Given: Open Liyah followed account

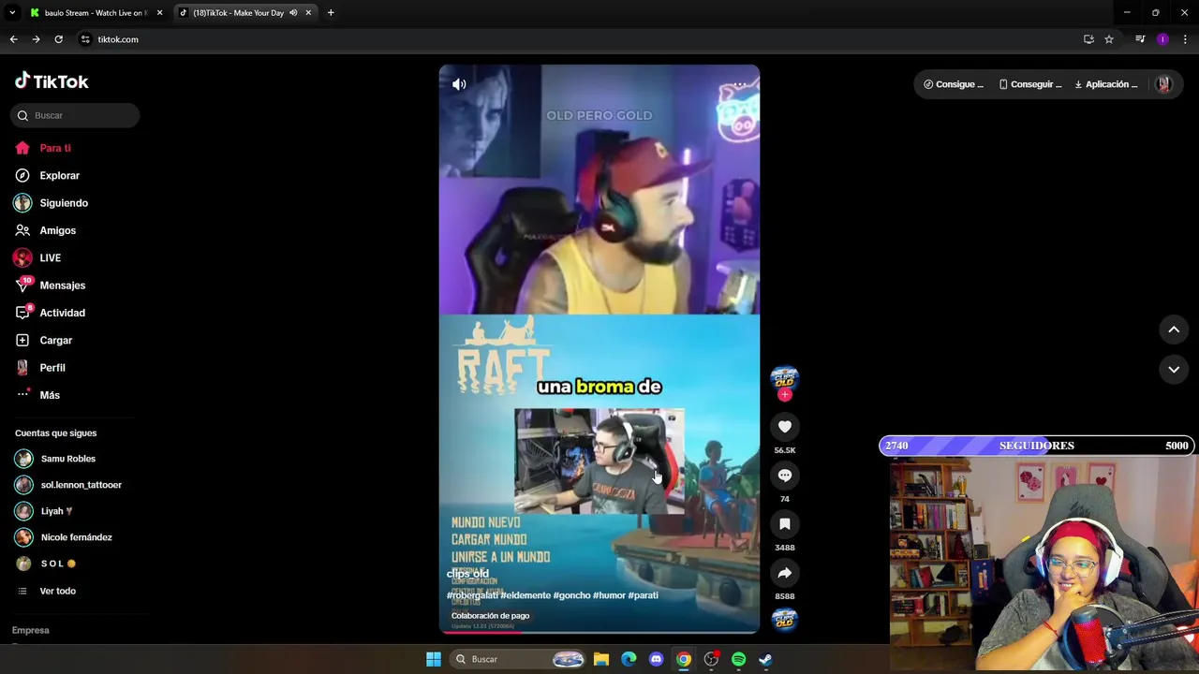Looking at the screenshot, I should pyautogui.click(x=45, y=511).
